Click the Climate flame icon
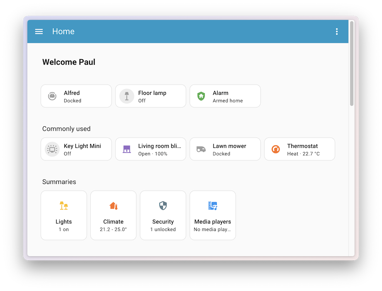This screenshot has height=291, width=382. (x=113, y=206)
